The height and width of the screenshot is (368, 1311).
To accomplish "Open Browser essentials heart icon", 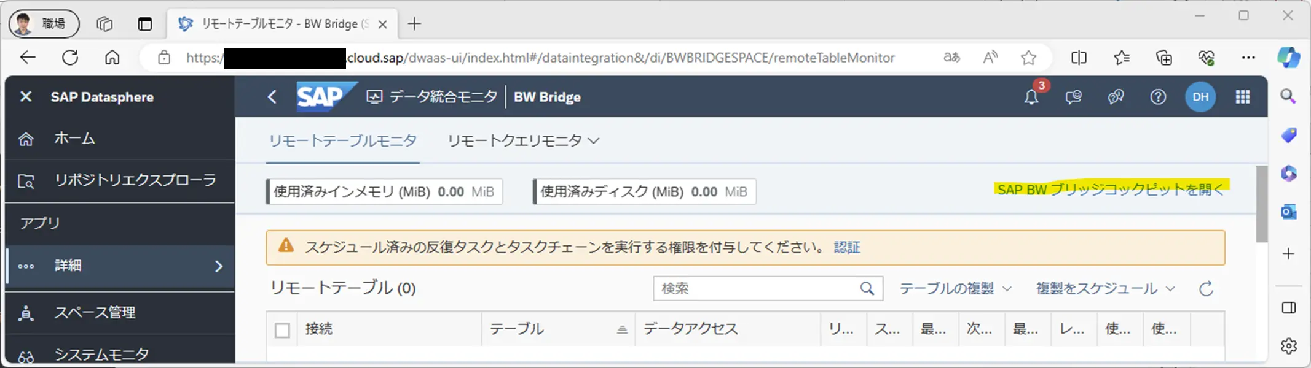I will pos(1206,58).
